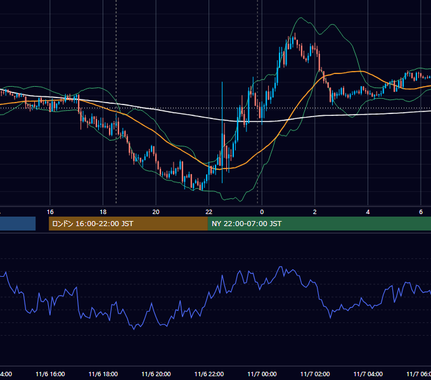
Task: Click the NY 22:00-07:00 JST session bar
Action: point(319,224)
